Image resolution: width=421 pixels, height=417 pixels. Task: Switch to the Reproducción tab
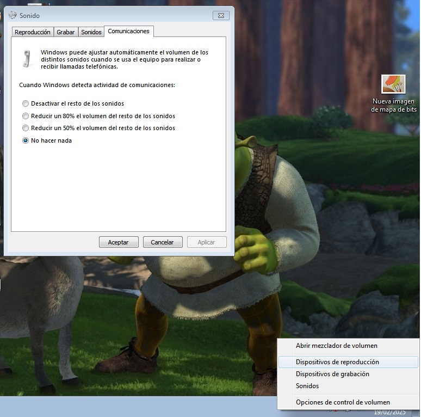(33, 32)
